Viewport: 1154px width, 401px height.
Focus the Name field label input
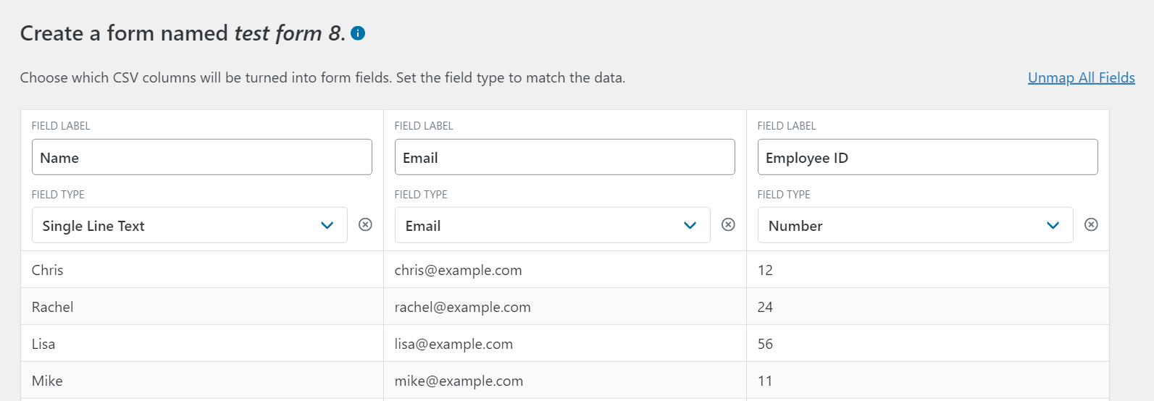[x=201, y=157]
